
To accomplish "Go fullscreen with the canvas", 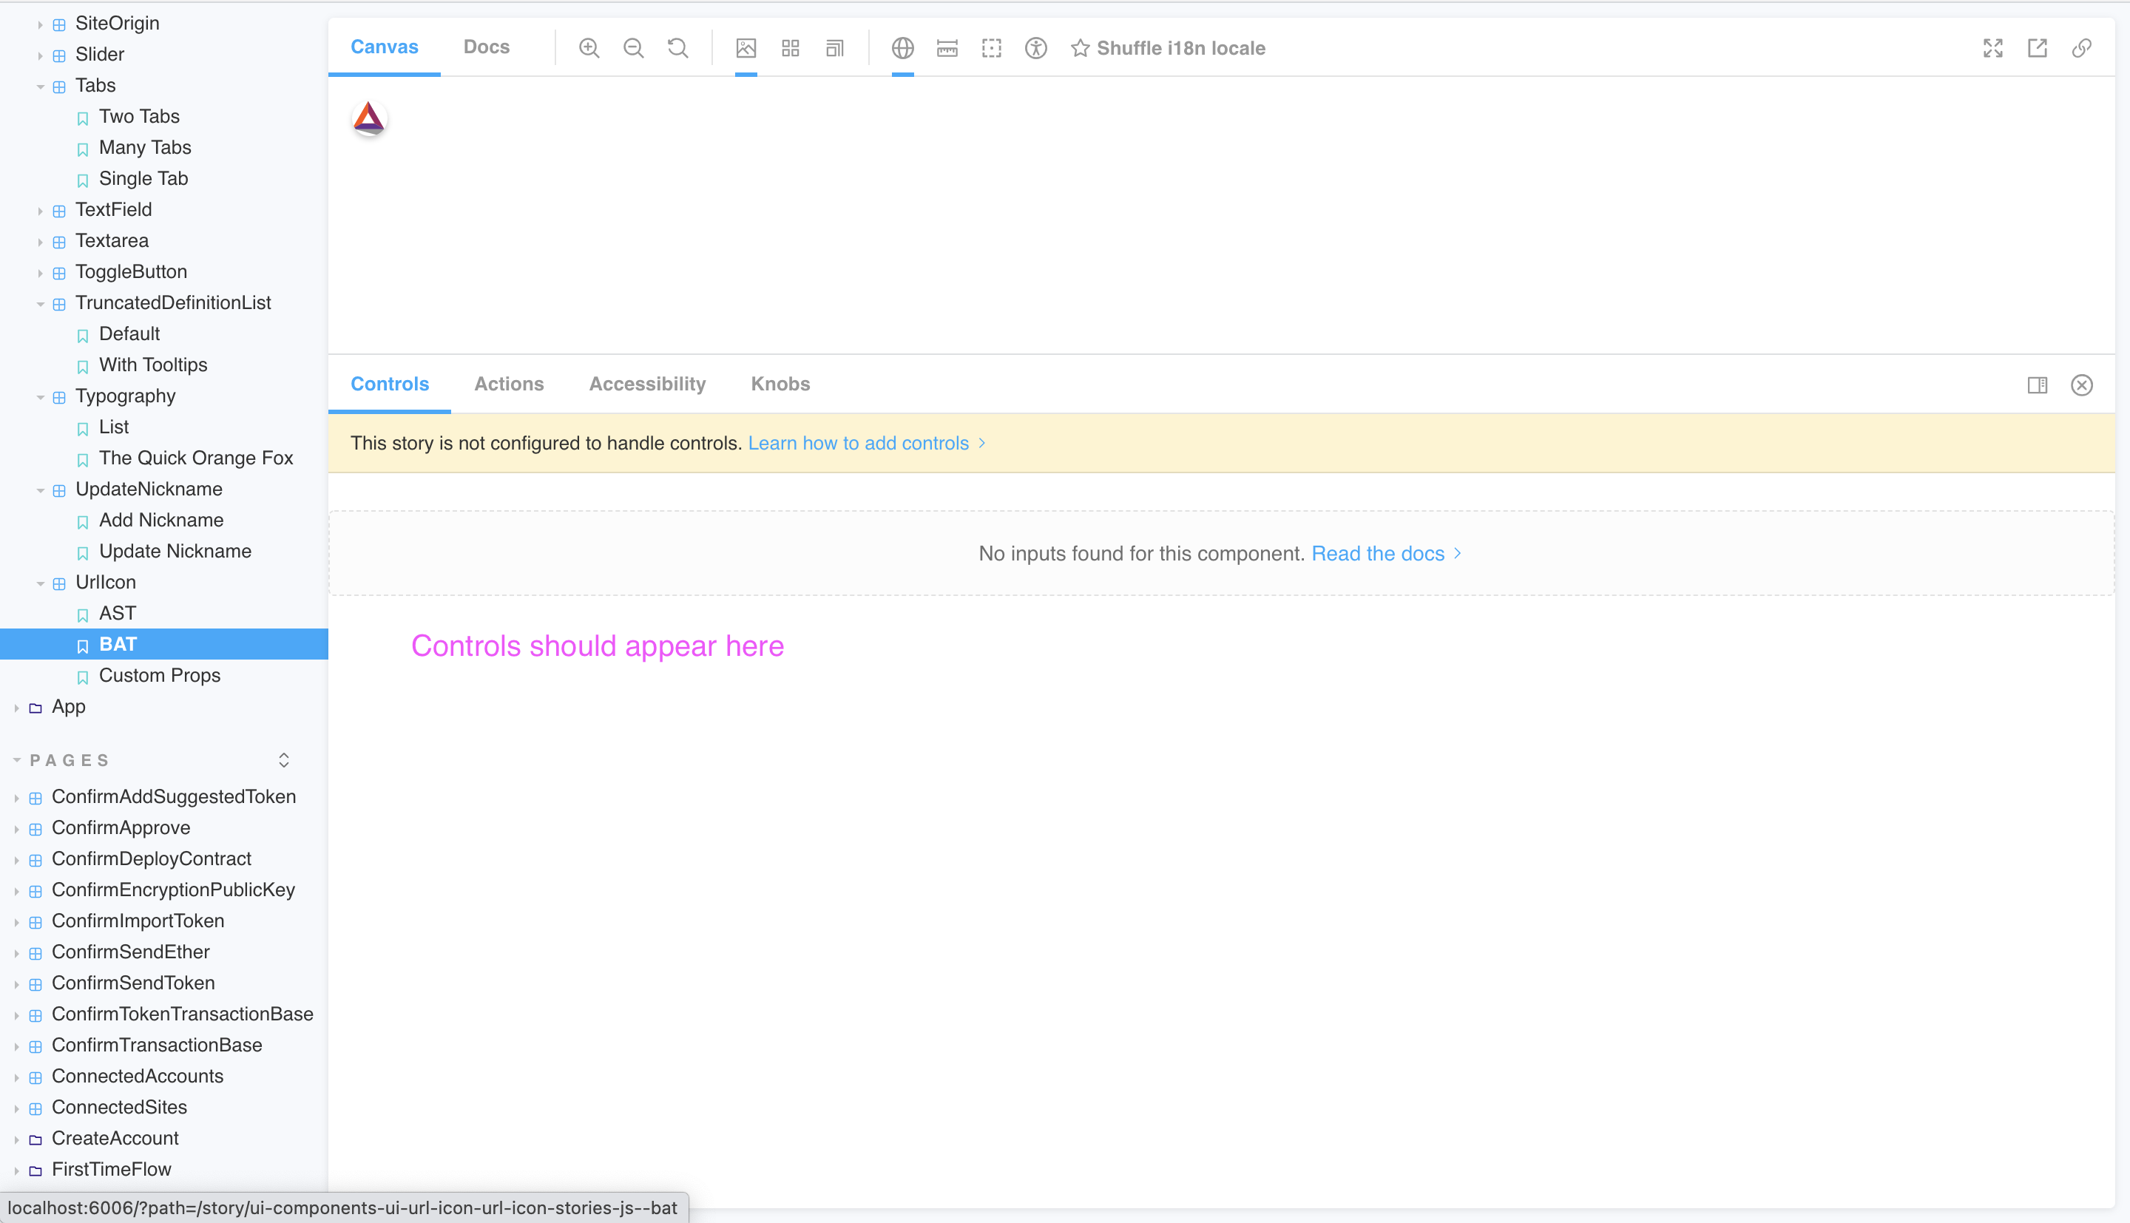I will point(1992,48).
